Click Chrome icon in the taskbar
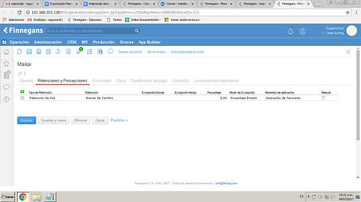 pyautogui.click(x=23, y=197)
